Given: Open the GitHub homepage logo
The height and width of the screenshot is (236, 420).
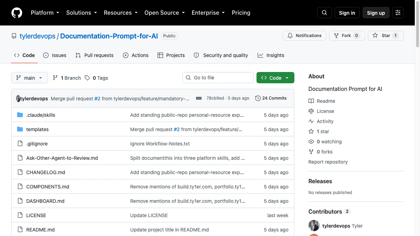Looking at the screenshot, I should click(17, 13).
